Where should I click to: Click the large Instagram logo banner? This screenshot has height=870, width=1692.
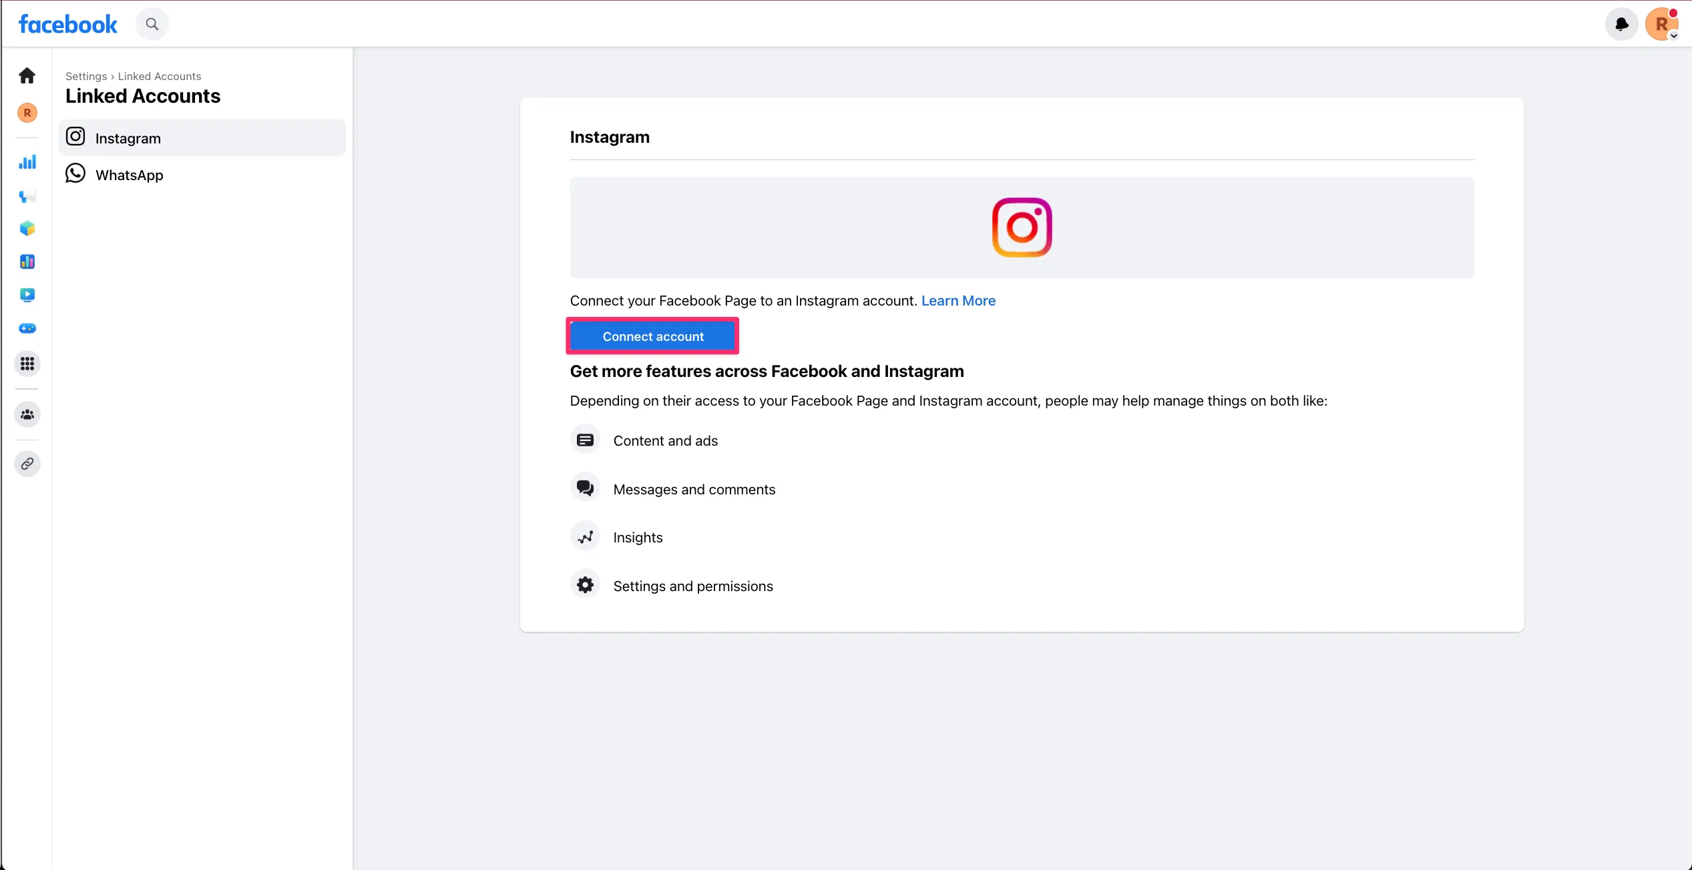pyautogui.click(x=1022, y=228)
